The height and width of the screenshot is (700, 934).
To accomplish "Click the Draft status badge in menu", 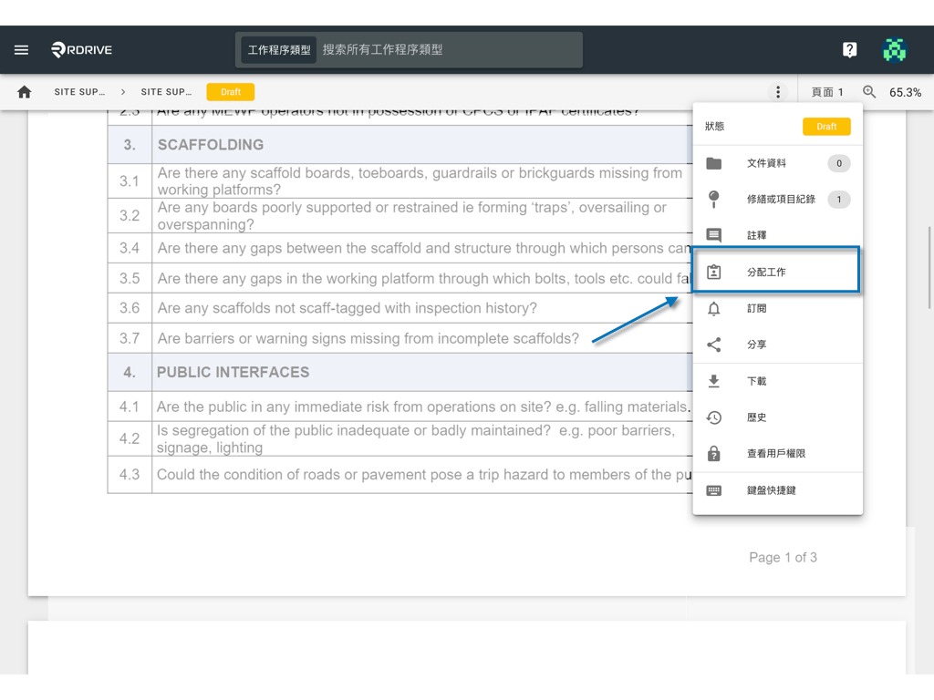I will pos(826,127).
